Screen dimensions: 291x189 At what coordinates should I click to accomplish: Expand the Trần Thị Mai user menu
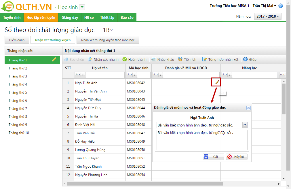point(275,6)
